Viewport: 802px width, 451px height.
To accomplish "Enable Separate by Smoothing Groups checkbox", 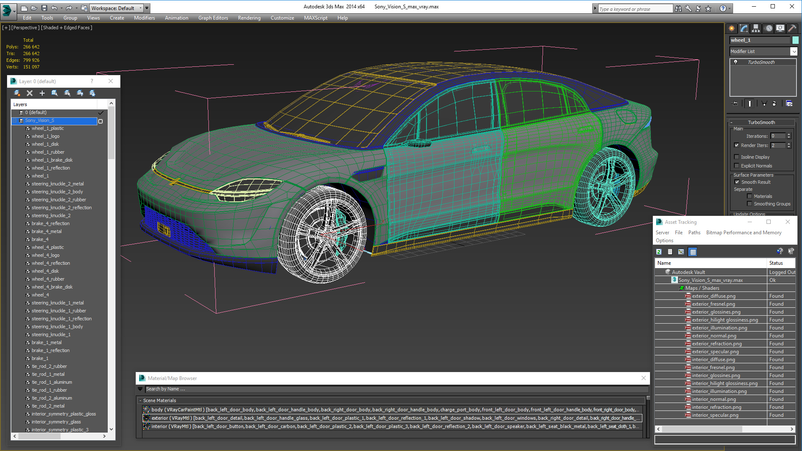I will point(749,204).
